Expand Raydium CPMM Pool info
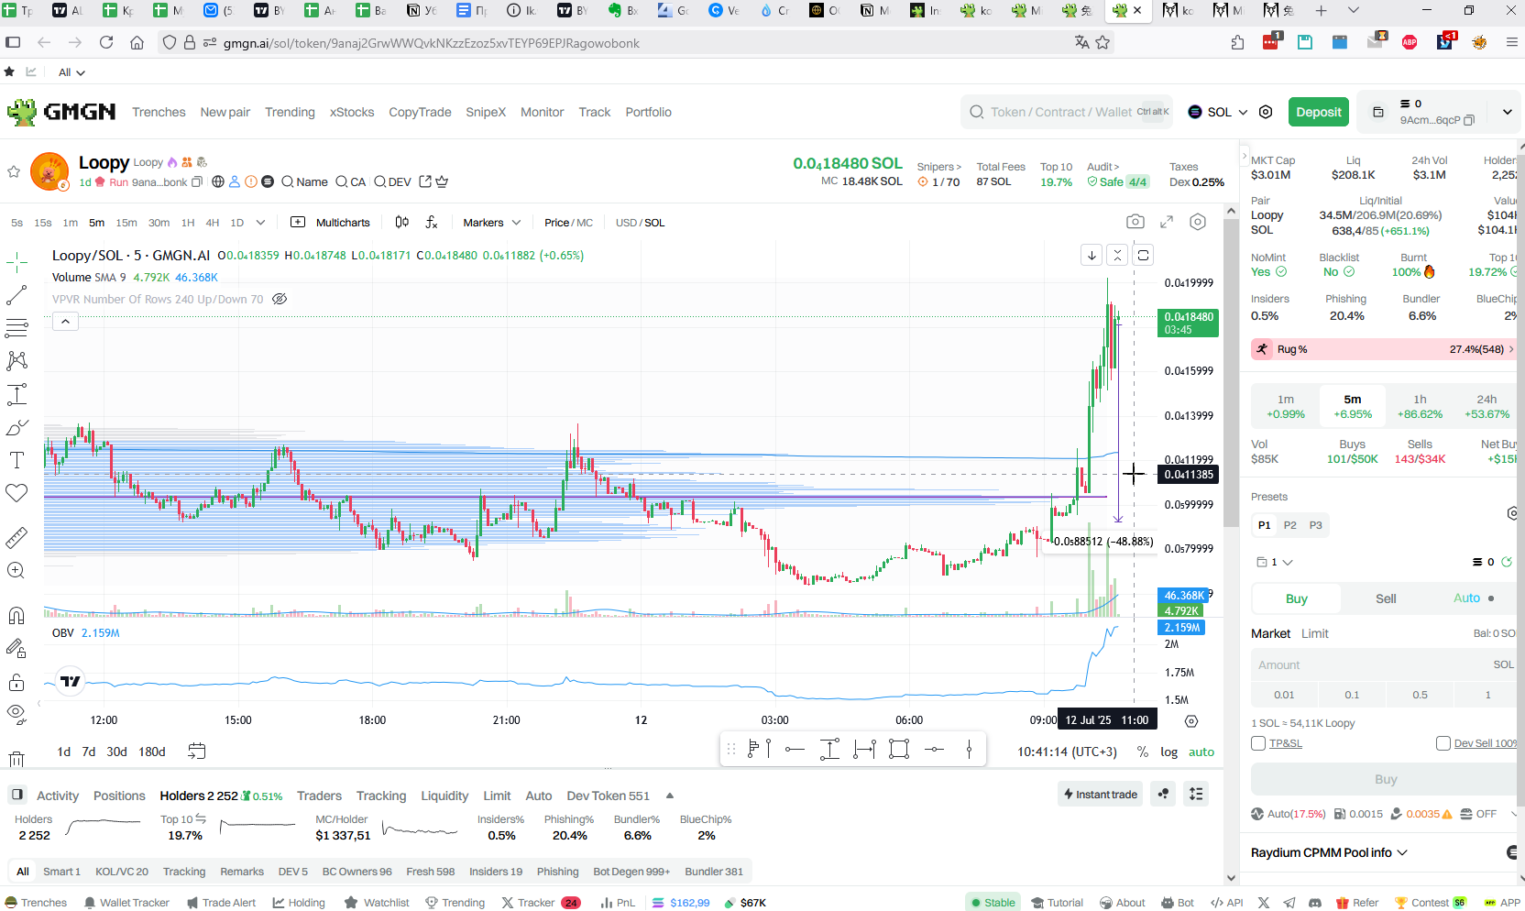This screenshot has width=1525, height=911. point(1330,852)
